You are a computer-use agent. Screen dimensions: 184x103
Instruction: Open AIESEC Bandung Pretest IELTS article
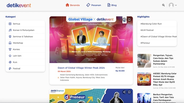click(x=165, y=79)
